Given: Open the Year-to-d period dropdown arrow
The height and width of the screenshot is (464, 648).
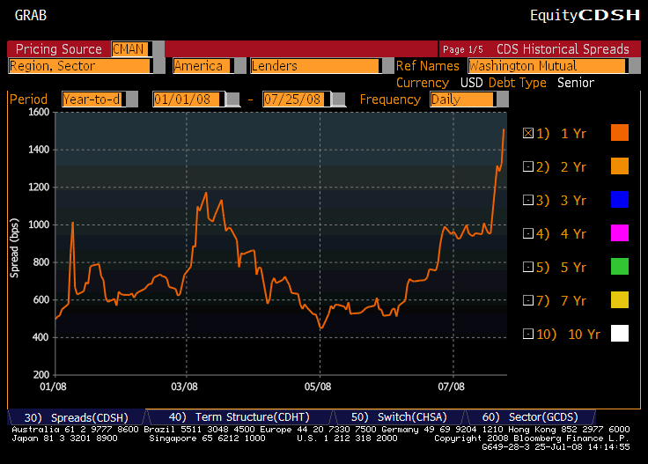Looking at the screenshot, I should [132, 99].
